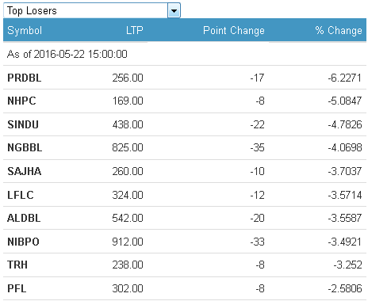Click the SAJHA symbol

[25, 171]
